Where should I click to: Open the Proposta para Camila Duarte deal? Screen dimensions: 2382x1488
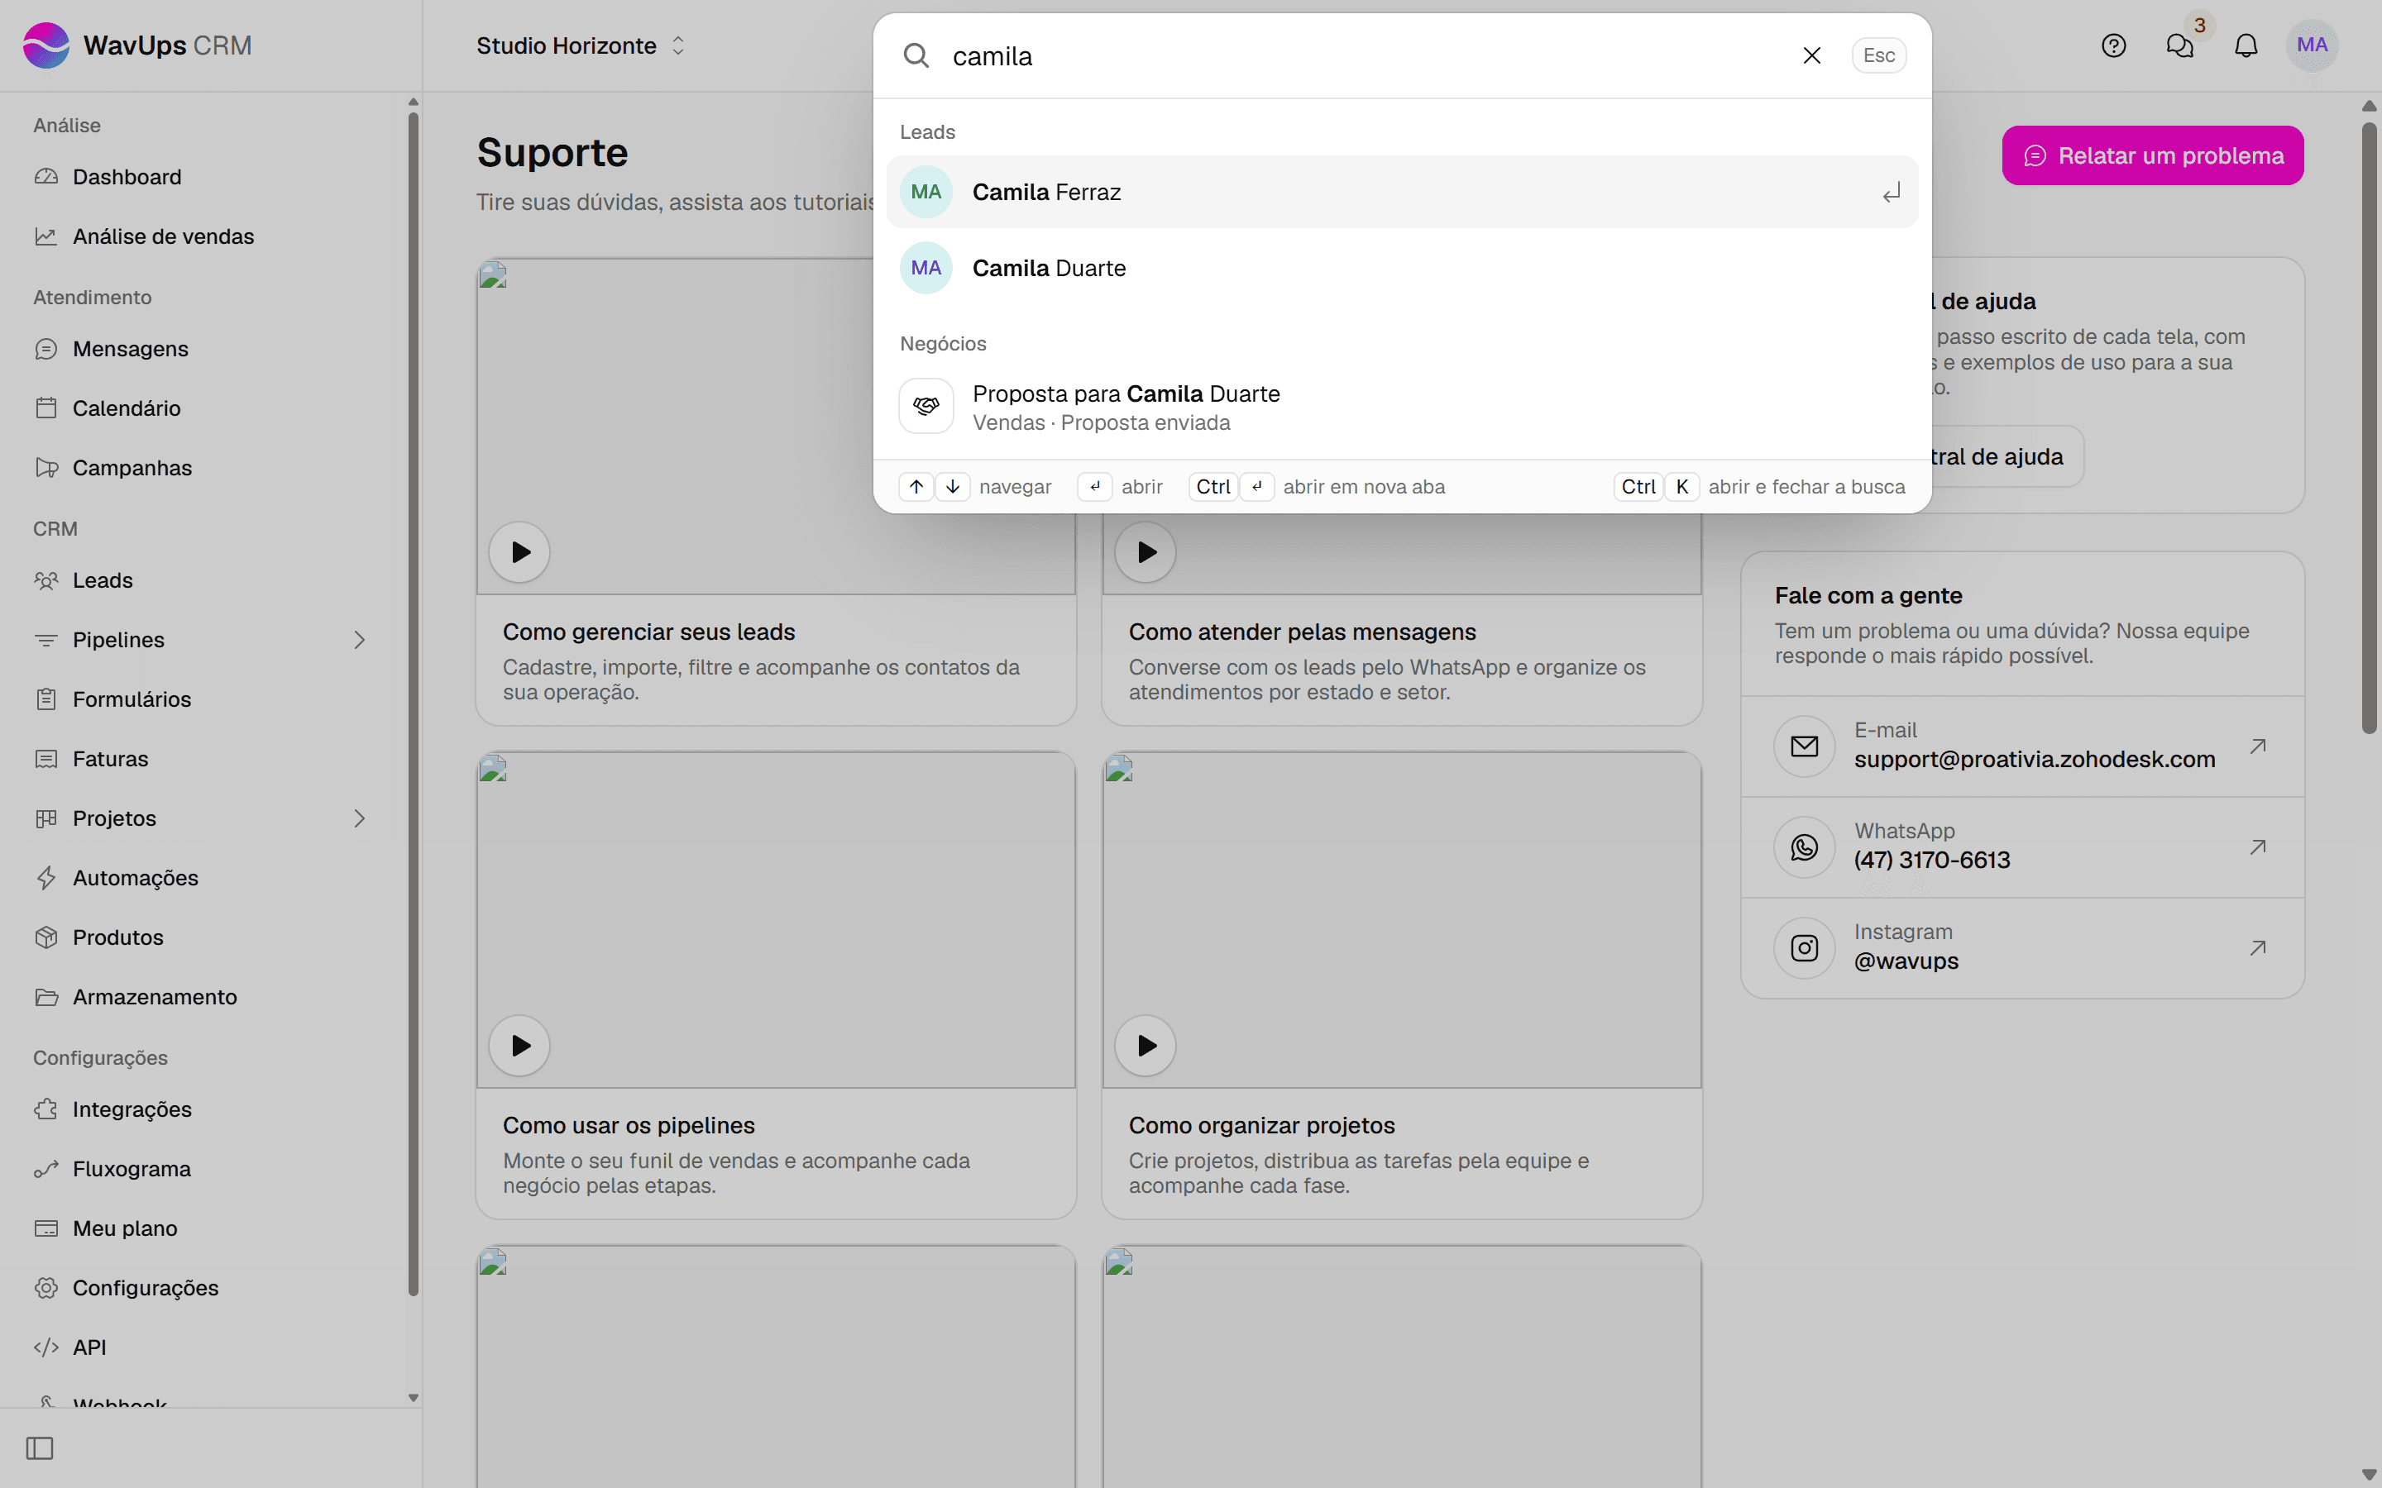click(1402, 408)
